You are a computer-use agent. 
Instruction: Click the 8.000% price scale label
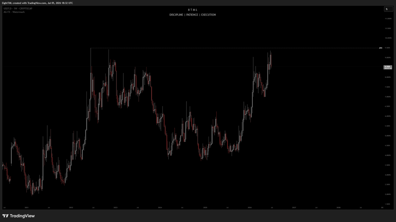pyautogui.click(x=388, y=77)
